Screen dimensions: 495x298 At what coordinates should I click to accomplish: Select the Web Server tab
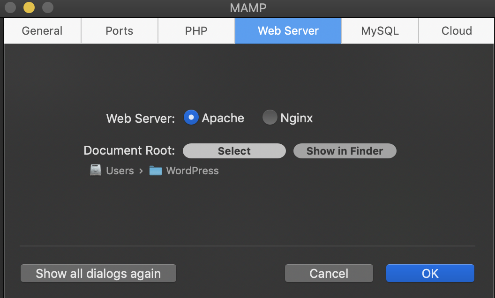288,31
